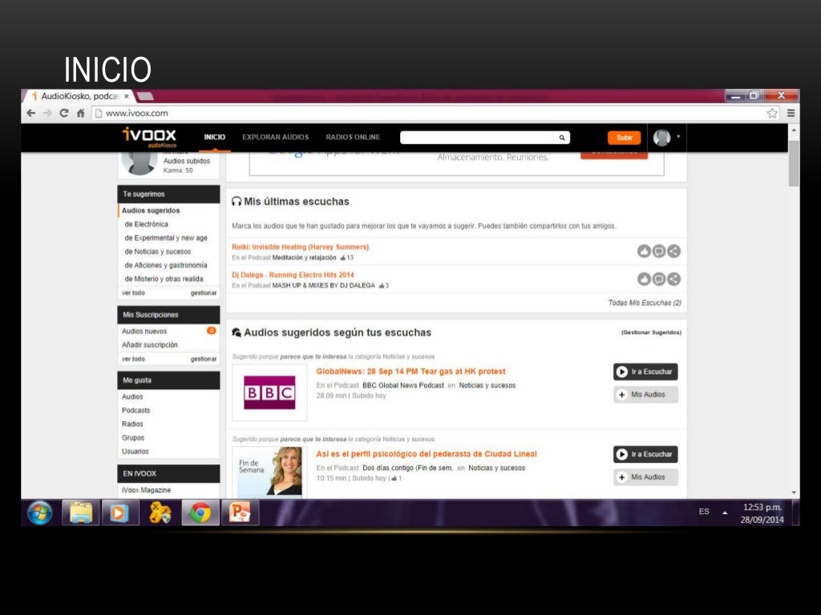Open Windows Explorer from the taskbar

coord(81,512)
